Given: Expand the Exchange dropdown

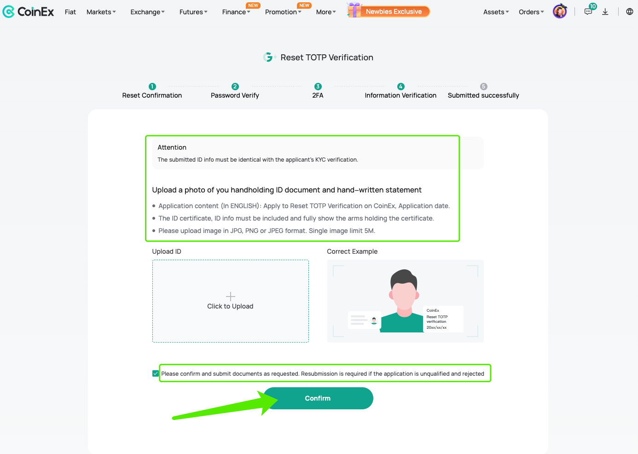Looking at the screenshot, I should point(148,12).
